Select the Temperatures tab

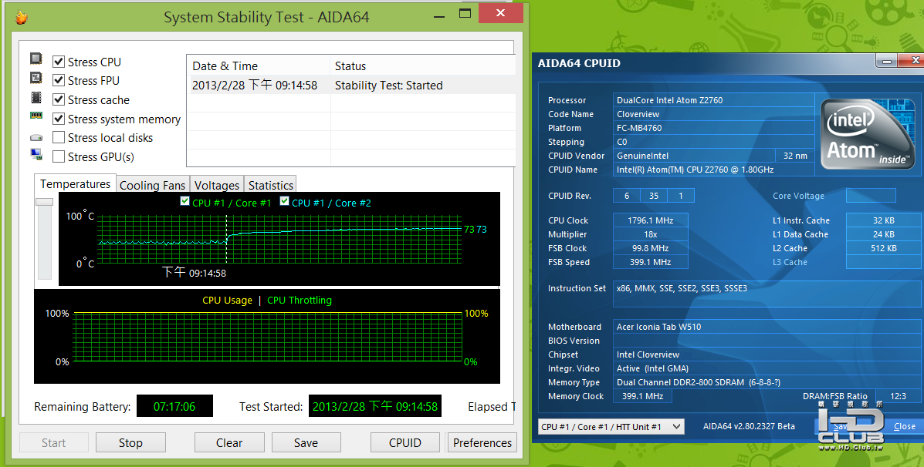coord(75,183)
